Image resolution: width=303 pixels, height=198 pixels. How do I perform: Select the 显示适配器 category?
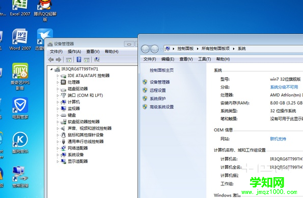[78, 161]
